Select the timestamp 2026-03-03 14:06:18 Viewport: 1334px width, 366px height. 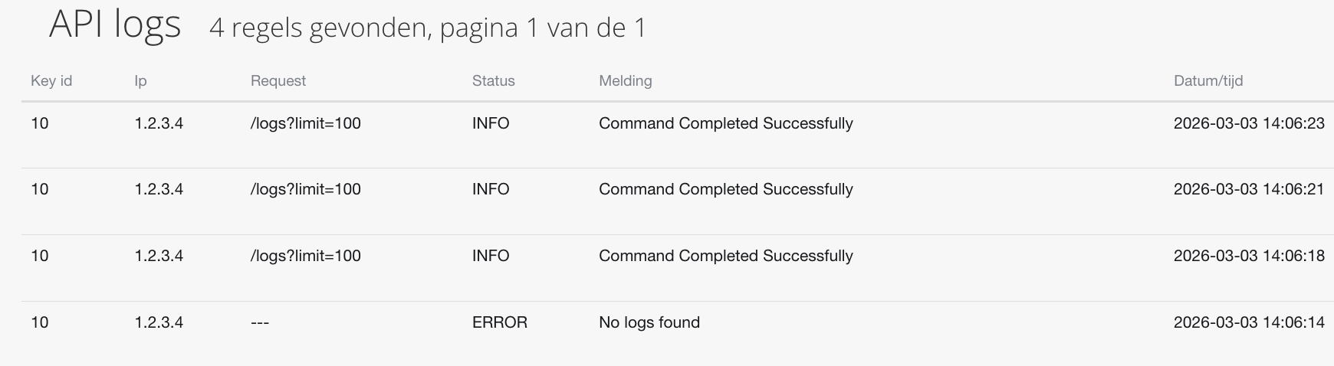1249,256
